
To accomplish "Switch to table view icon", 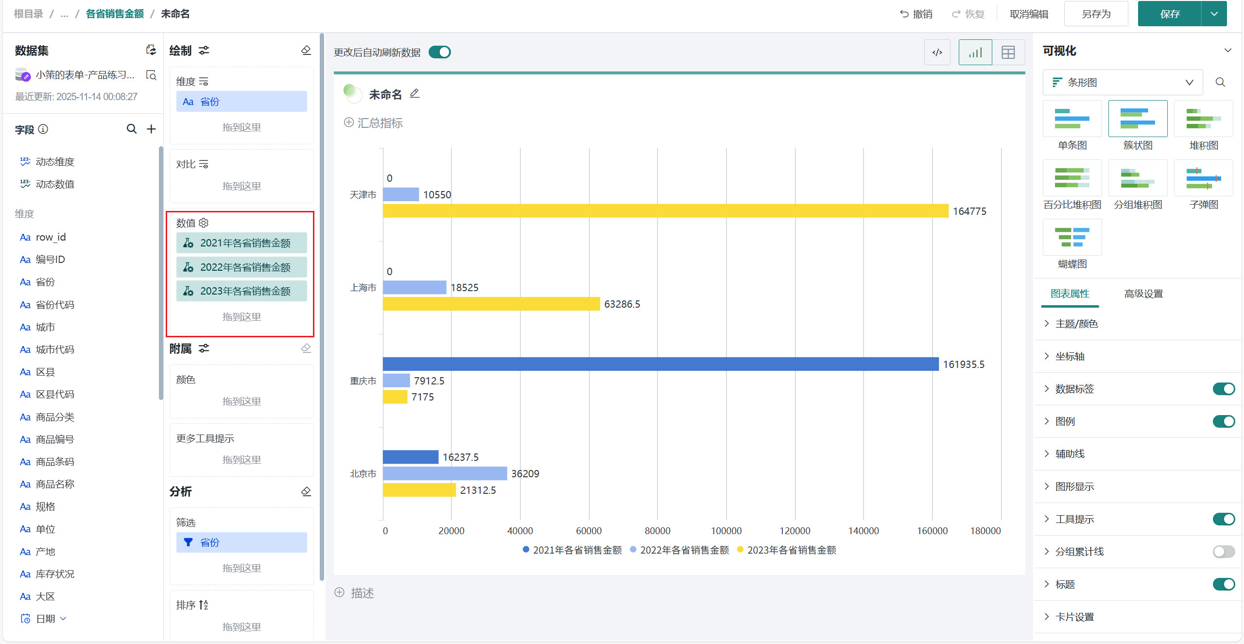I will pyautogui.click(x=1008, y=52).
